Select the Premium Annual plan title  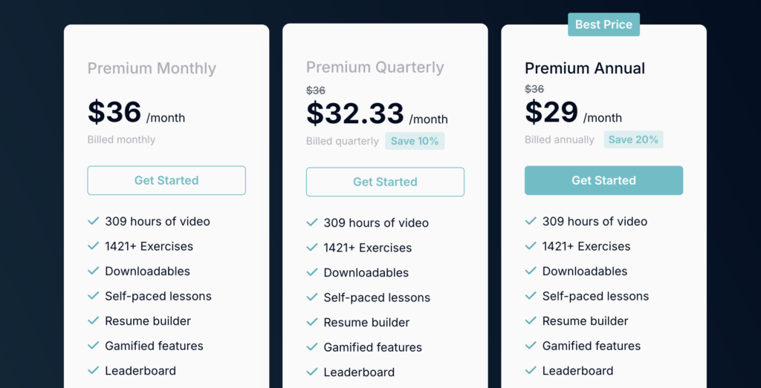tap(585, 68)
